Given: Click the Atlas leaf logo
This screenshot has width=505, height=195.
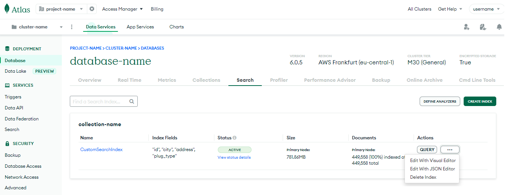Looking at the screenshot, I should pyautogui.click(x=7, y=9).
